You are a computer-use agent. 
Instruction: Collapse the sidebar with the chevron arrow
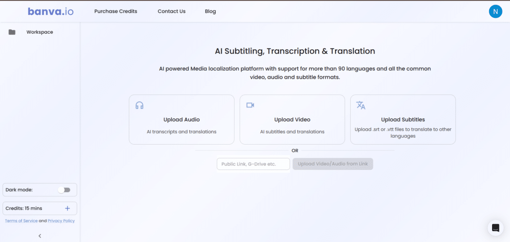pos(40,236)
